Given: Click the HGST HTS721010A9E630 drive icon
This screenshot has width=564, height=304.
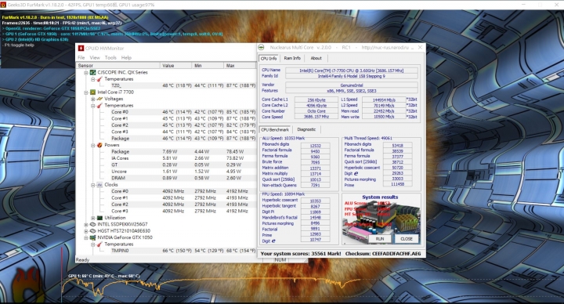Looking at the screenshot, I should click(x=92, y=230).
